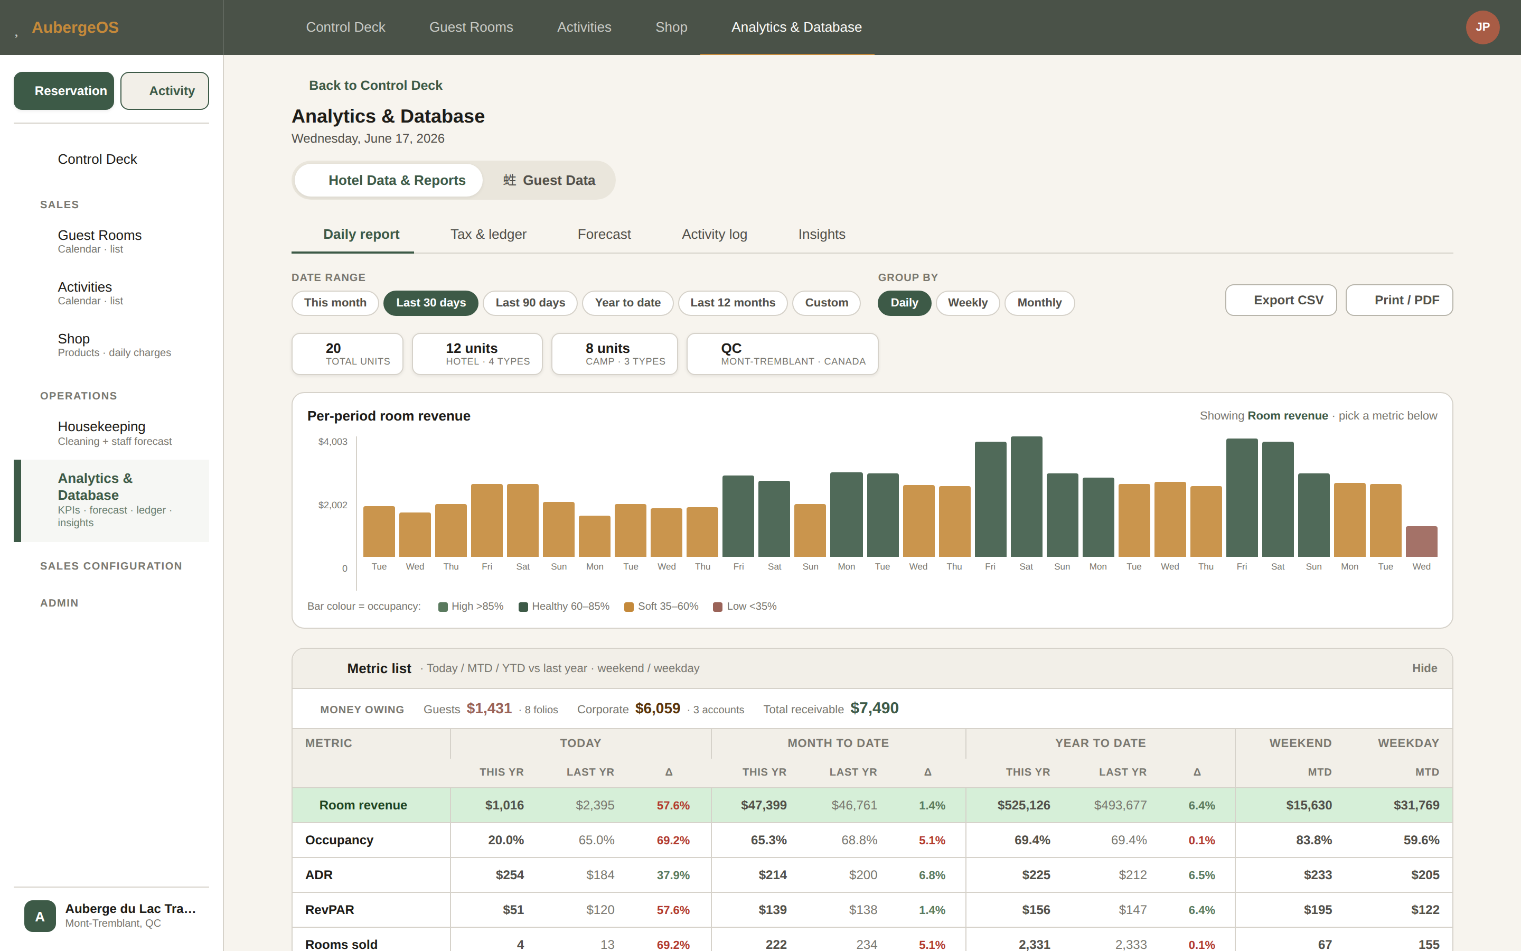Select Analytics & Database in the sidebar
This screenshot has width=1521, height=951.
[111, 501]
